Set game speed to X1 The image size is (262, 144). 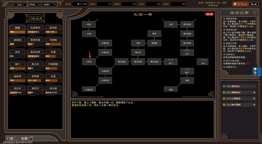pos(239,4)
